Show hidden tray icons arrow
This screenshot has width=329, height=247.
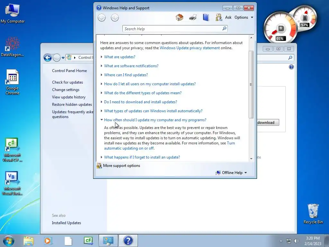(x=281, y=241)
